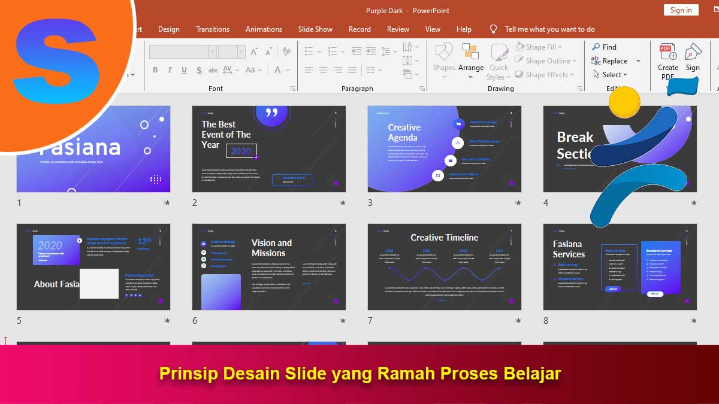The width and height of the screenshot is (719, 404).
Task: Select slide 8 Fasiana Services thumbnail
Action: pos(620,267)
